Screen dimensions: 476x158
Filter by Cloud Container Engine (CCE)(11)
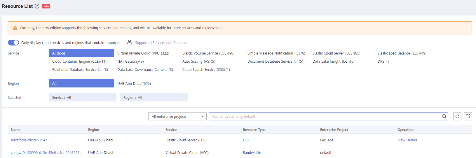pyautogui.click(x=79, y=61)
